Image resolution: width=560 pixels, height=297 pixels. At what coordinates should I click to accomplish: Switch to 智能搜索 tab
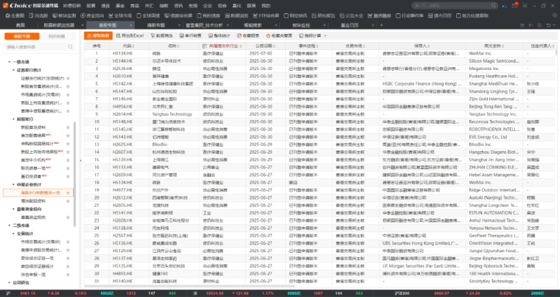pos(253,25)
